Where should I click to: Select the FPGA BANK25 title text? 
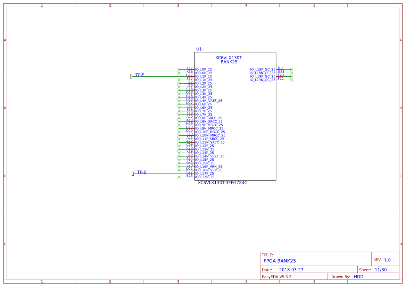(280, 260)
